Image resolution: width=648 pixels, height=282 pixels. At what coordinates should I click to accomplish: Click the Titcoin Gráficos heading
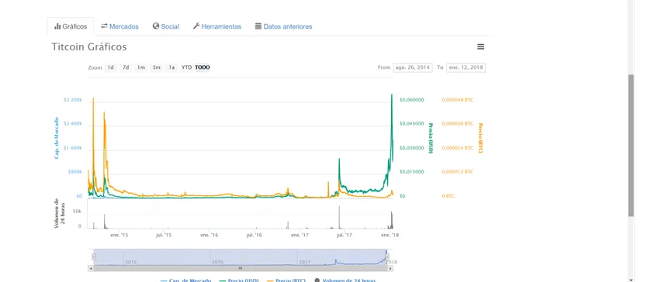[x=88, y=46]
